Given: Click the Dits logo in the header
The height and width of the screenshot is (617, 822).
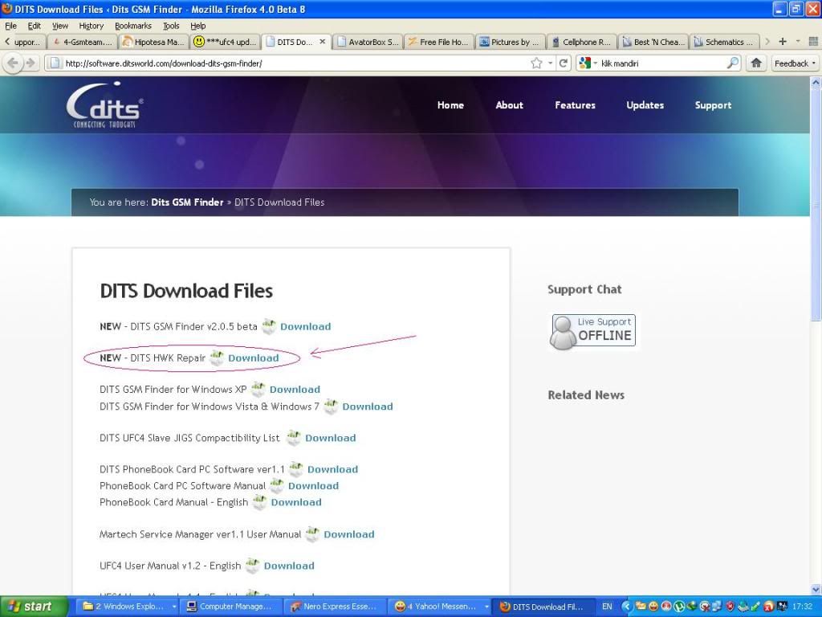Looking at the screenshot, I should [105, 105].
